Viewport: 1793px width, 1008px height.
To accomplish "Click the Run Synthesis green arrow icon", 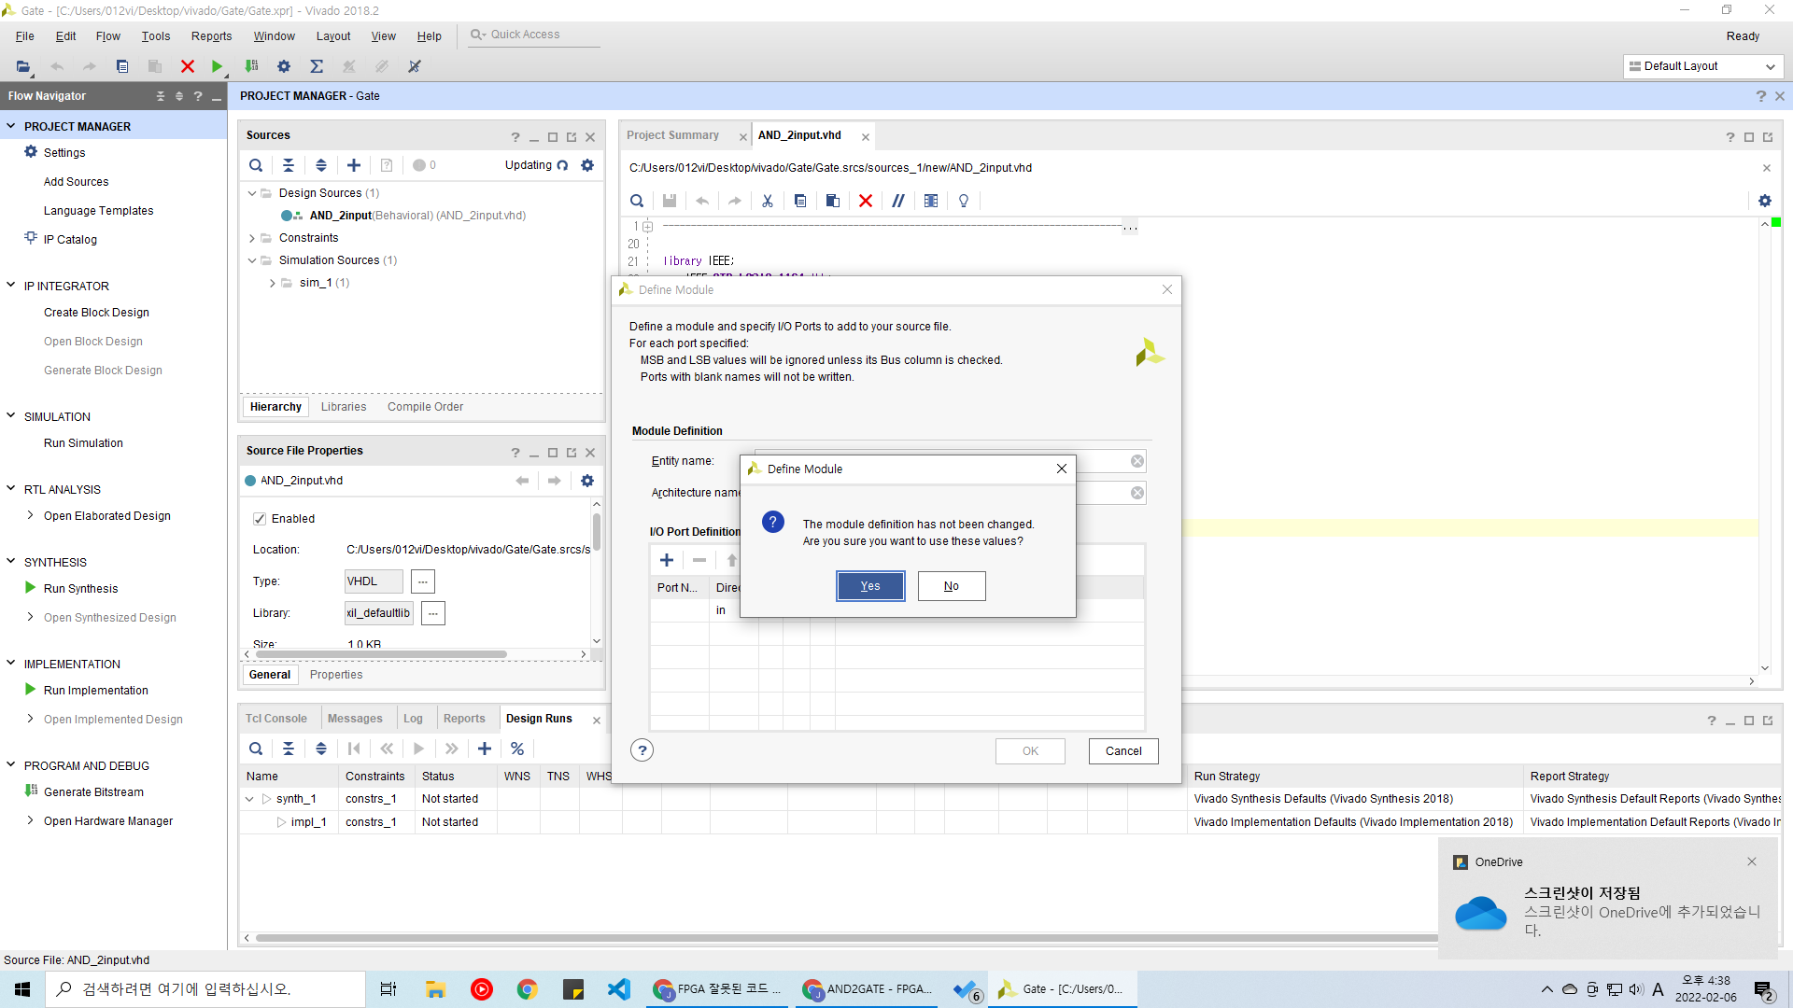I will click(x=30, y=588).
